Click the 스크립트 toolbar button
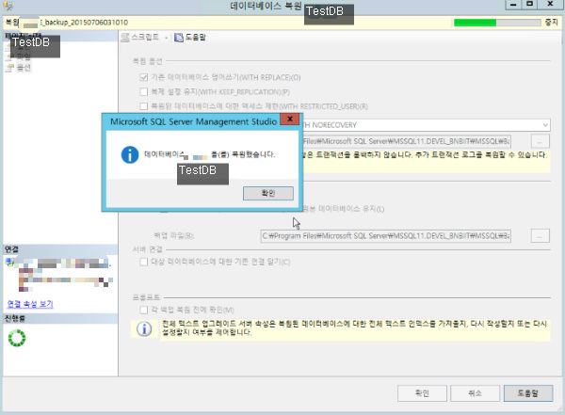Image resolution: width=565 pixels, height=415 pixels. click(140, 37)
